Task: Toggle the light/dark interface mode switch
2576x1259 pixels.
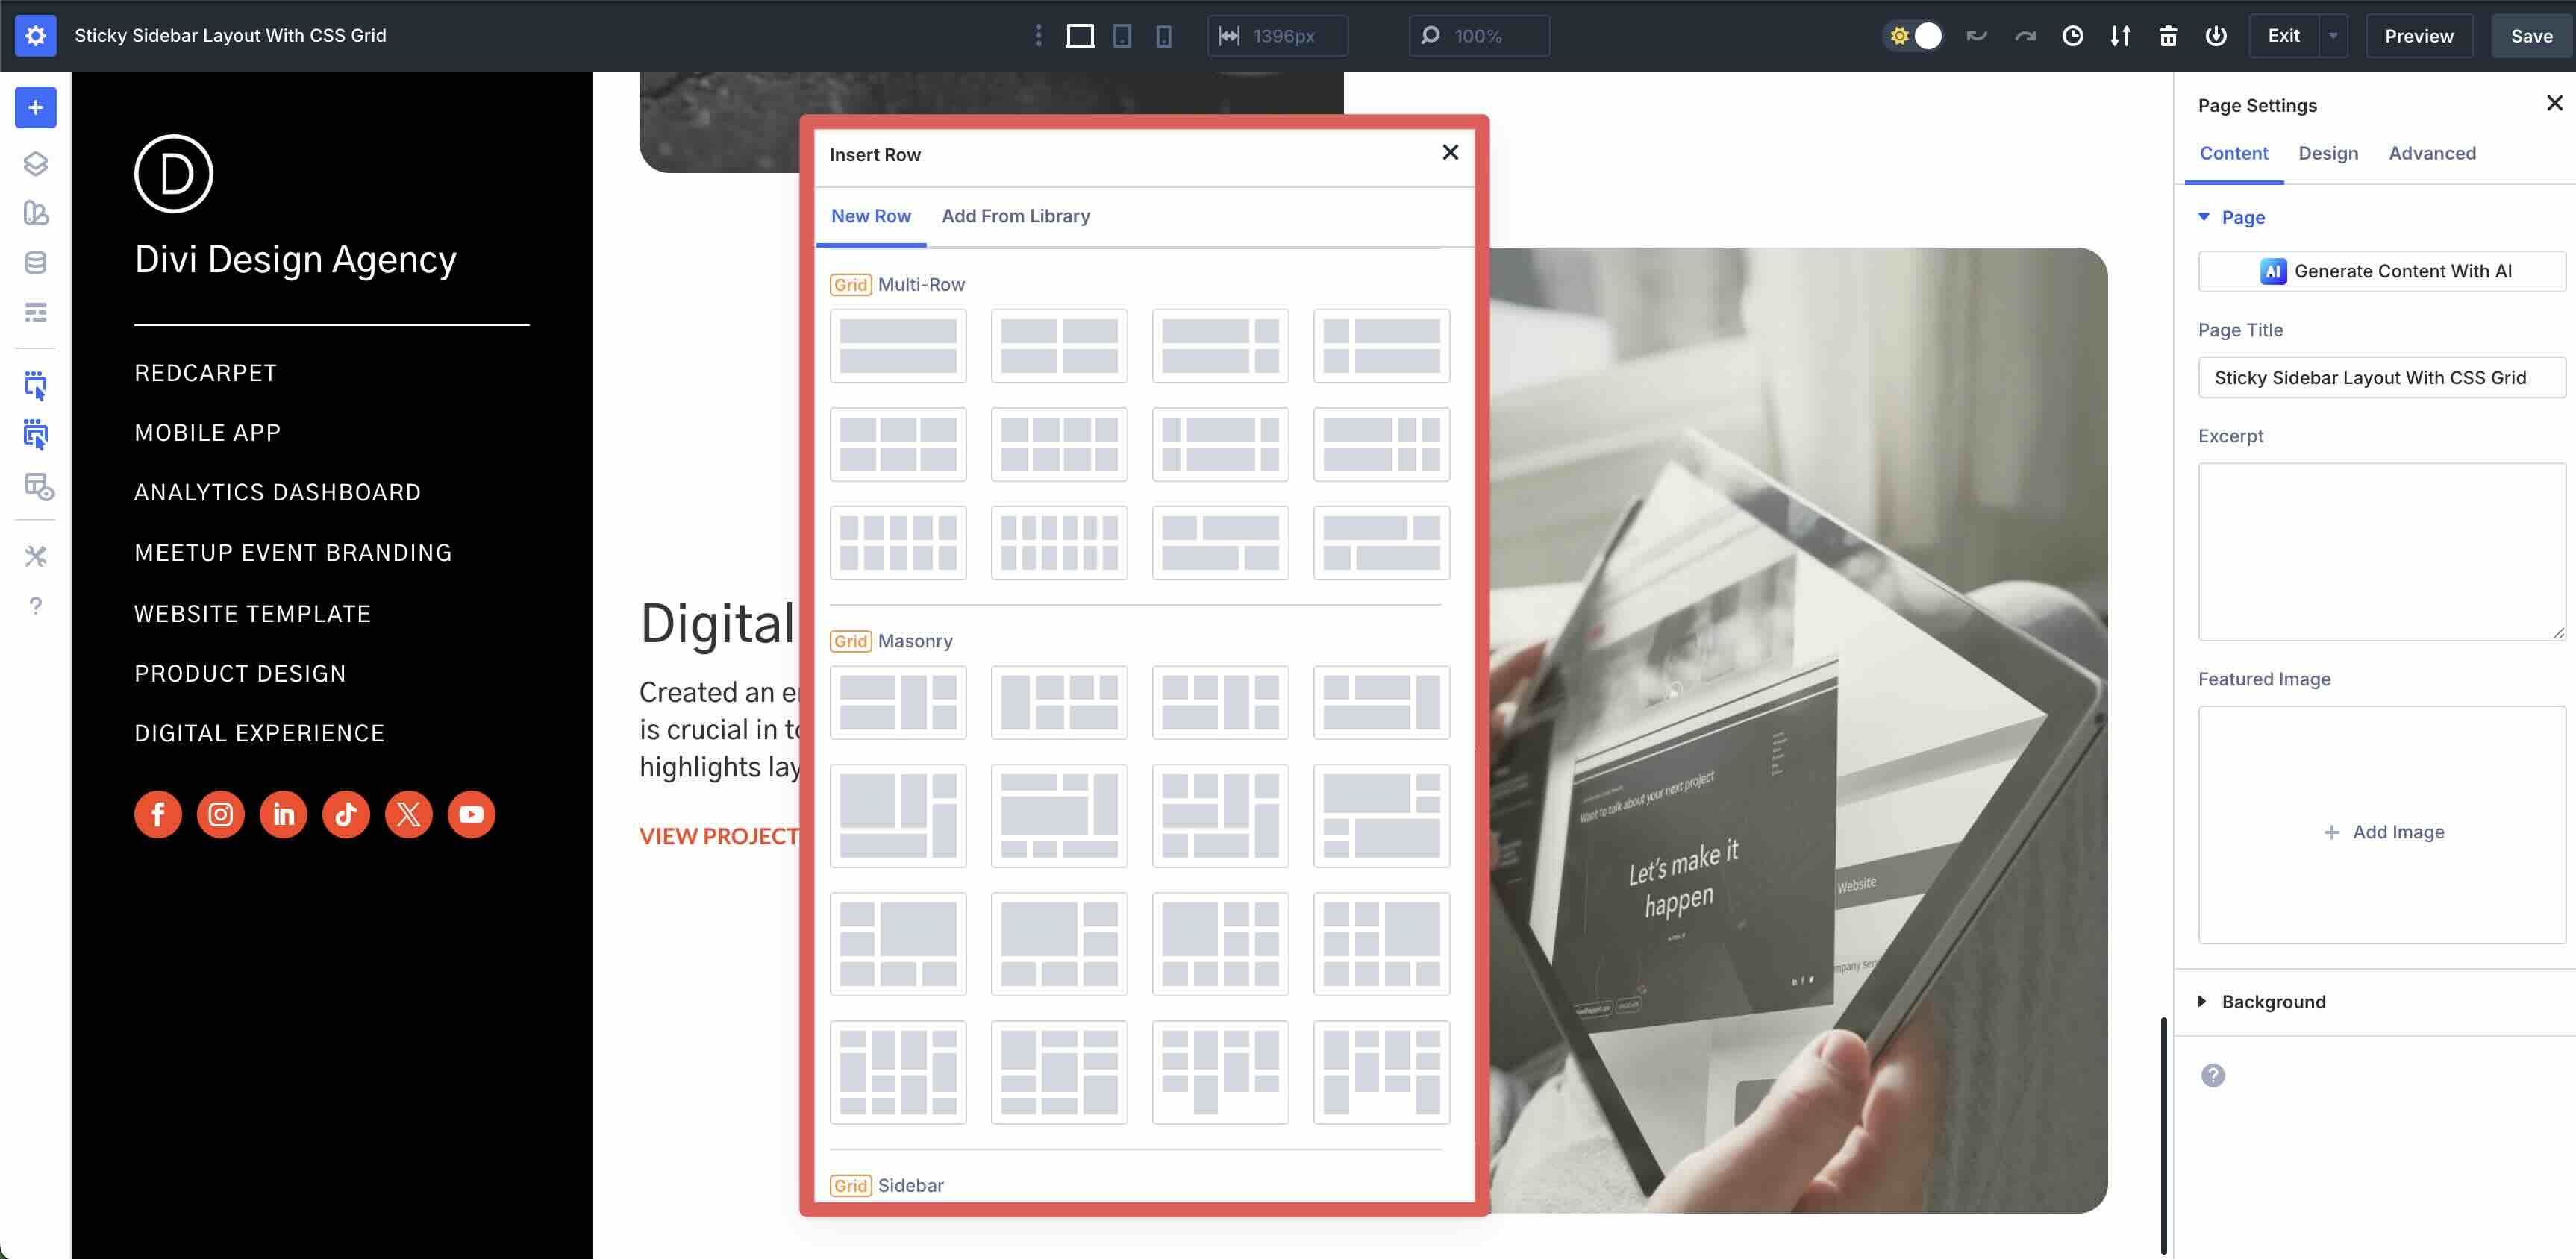Action: [x=1913, y=35]
